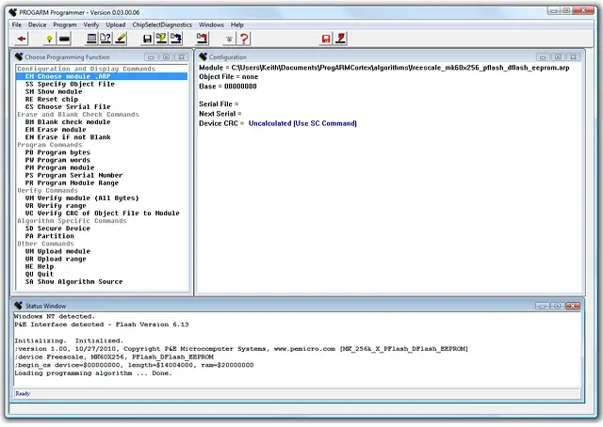The width and height of the screenshot is (603, 427).
Task: Click the Module path line in Configuration
Action: [384, 68]
